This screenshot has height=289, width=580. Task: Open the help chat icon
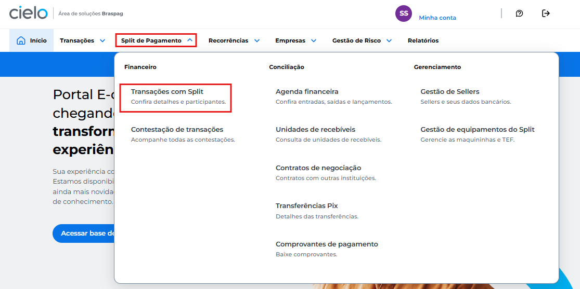point(519,13)
